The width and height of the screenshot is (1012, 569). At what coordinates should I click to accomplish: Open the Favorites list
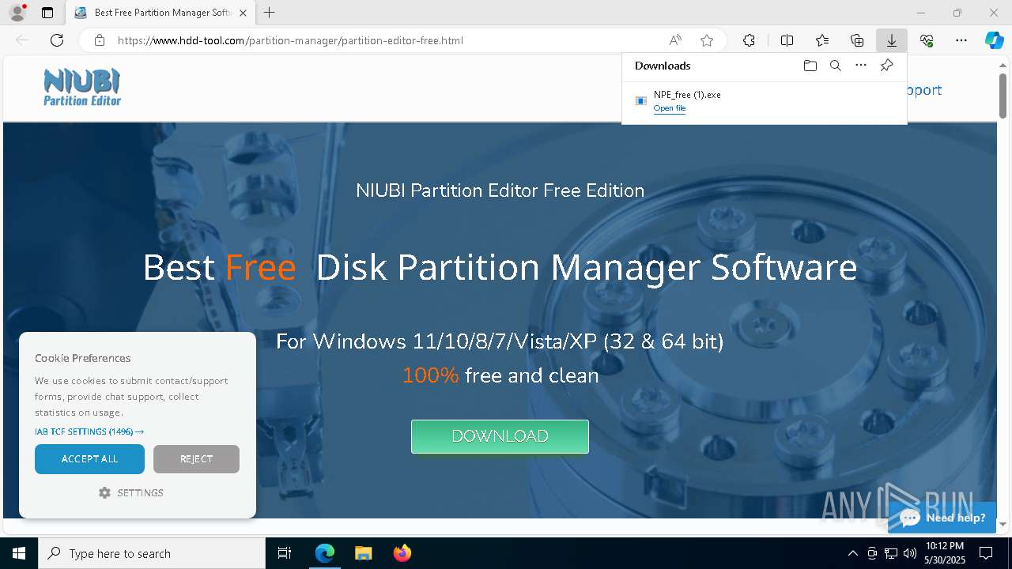point(822,40)
